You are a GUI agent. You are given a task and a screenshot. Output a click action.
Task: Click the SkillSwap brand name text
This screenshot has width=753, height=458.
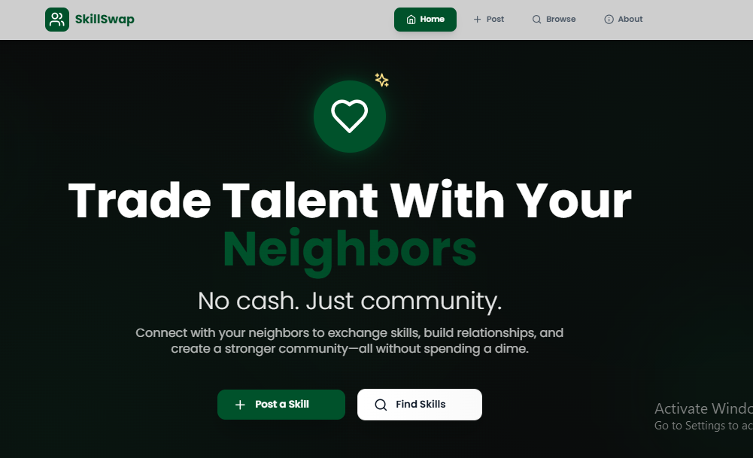point(105,20)
